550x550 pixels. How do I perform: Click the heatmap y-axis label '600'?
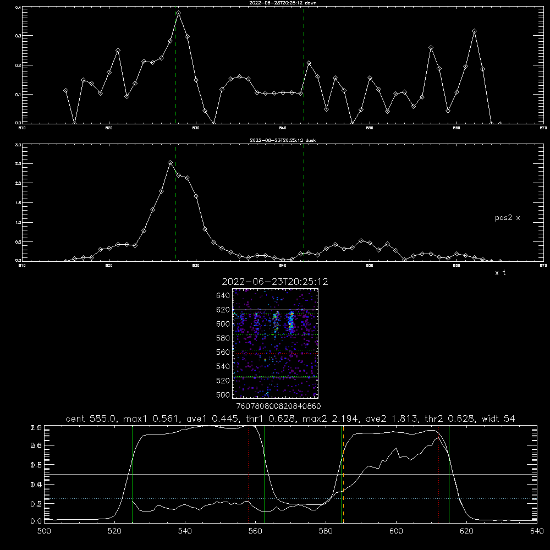coord(223,324)
